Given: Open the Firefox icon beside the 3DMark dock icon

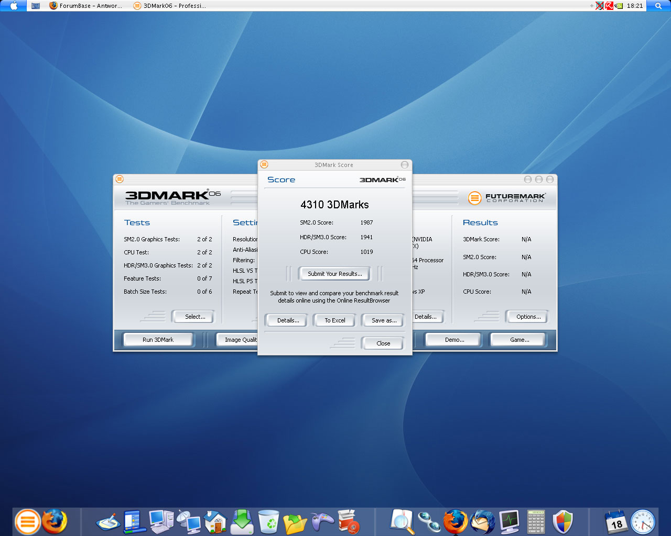Looking at the screenshot, I should (55, 521).
